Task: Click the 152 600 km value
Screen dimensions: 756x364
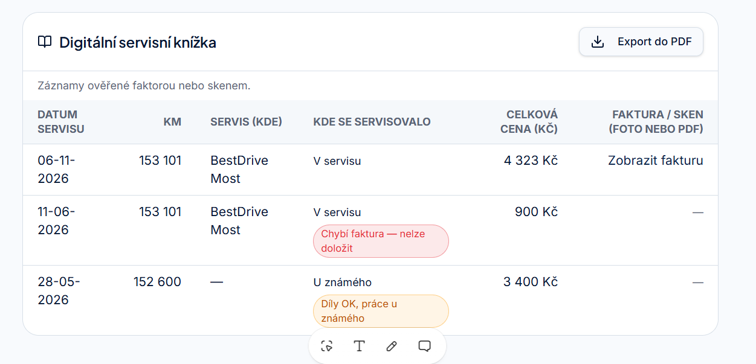Action: coord(157,282)
